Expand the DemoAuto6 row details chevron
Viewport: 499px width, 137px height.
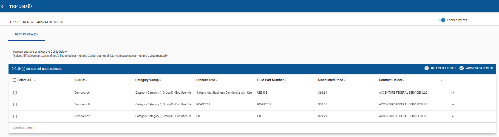coord(453,93)
